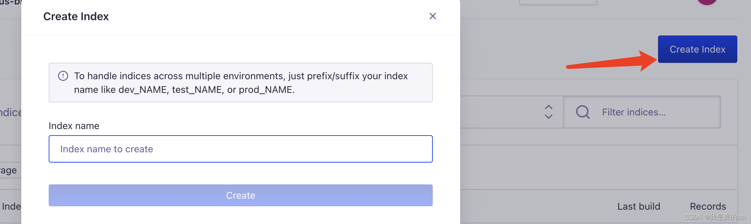Close the Create Index dialog

coord(432,16)
